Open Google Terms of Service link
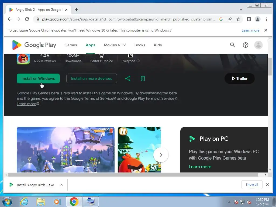Image resolution: width=276 pixels, height=207 pixels. coord(94,98)
